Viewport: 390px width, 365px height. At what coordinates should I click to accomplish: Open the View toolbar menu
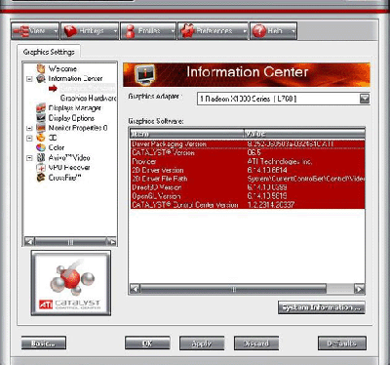35,31
